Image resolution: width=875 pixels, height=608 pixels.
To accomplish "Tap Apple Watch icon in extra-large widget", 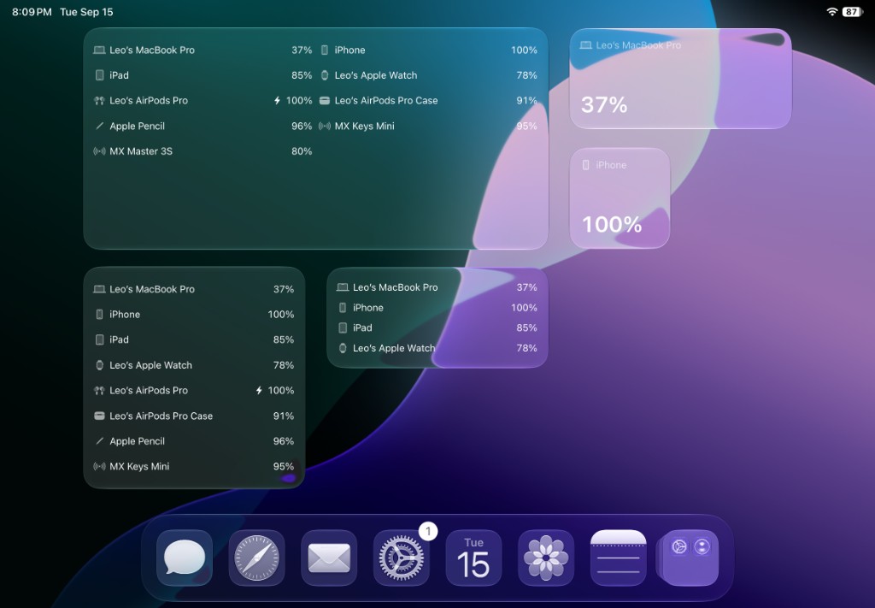I will tap(325, 74).
